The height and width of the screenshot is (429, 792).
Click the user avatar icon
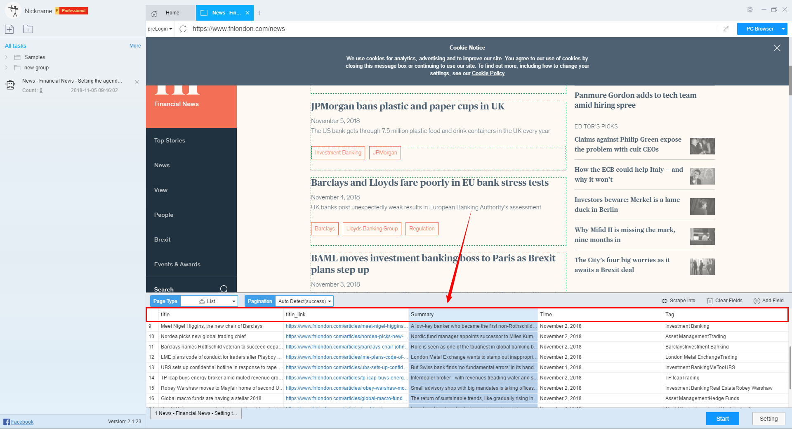coord(13,11)
